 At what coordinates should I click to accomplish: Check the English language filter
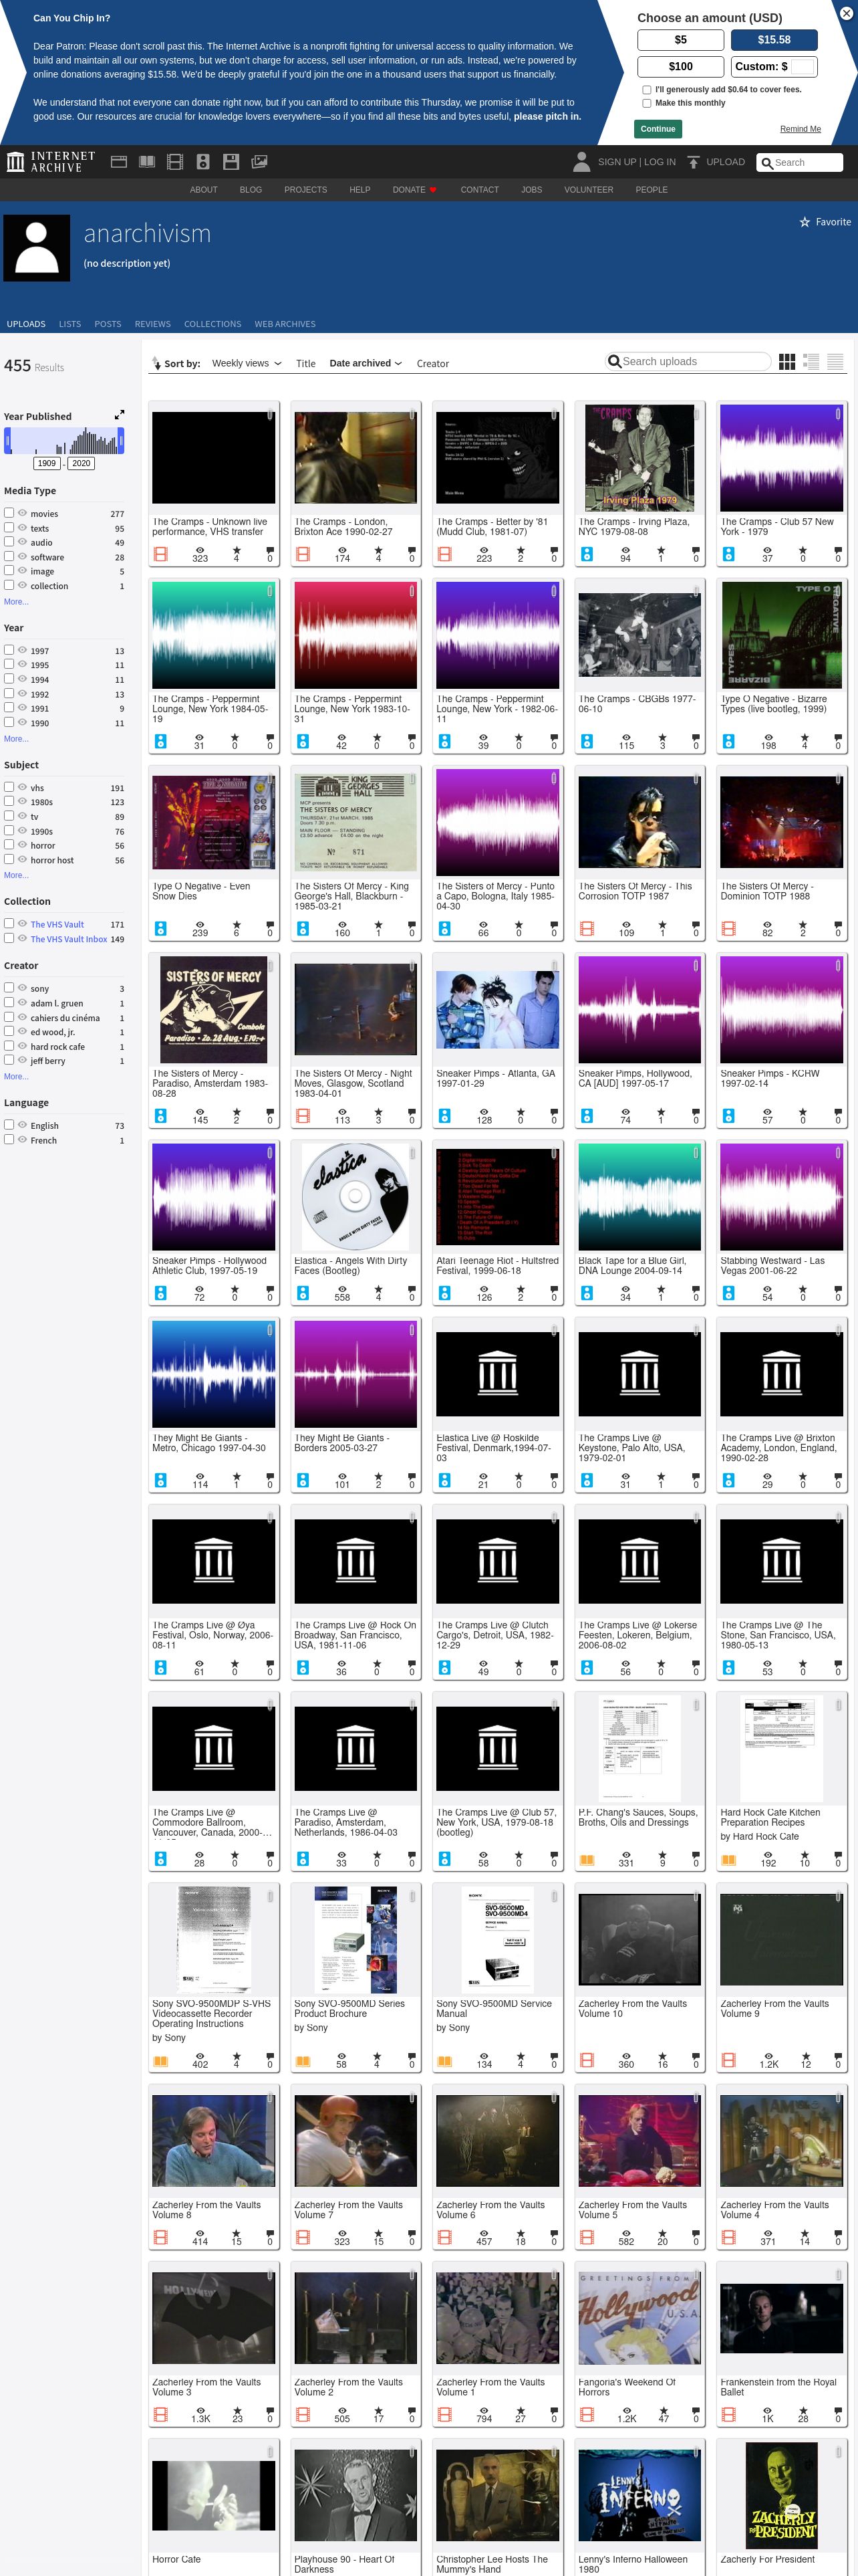(x=9, y=1125)
